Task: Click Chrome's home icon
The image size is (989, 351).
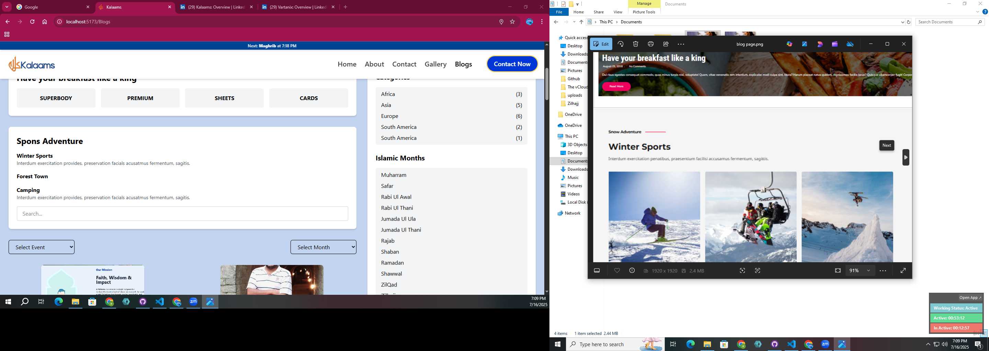Action: (x=45, y=22)
